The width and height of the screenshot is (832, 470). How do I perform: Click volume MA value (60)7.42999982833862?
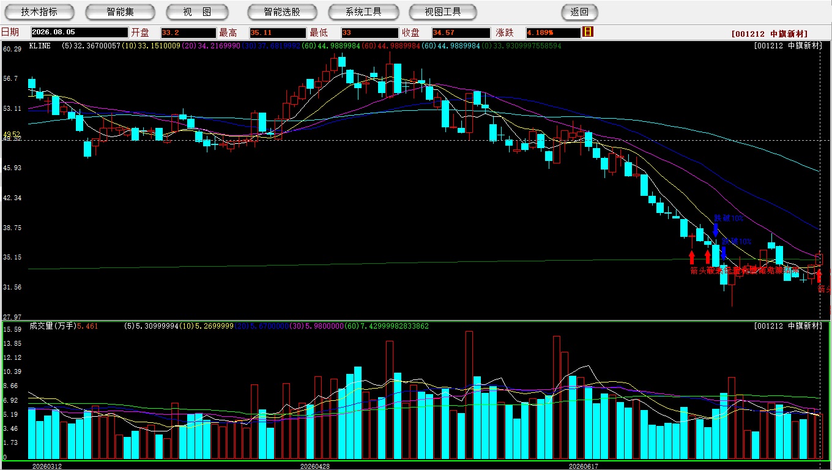coord(388,326)
